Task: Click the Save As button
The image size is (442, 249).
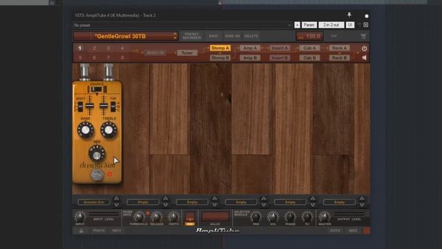Action: (x=232, y=36)
